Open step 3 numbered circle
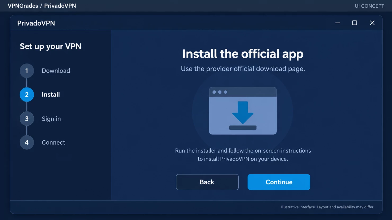 click(27, 119)
